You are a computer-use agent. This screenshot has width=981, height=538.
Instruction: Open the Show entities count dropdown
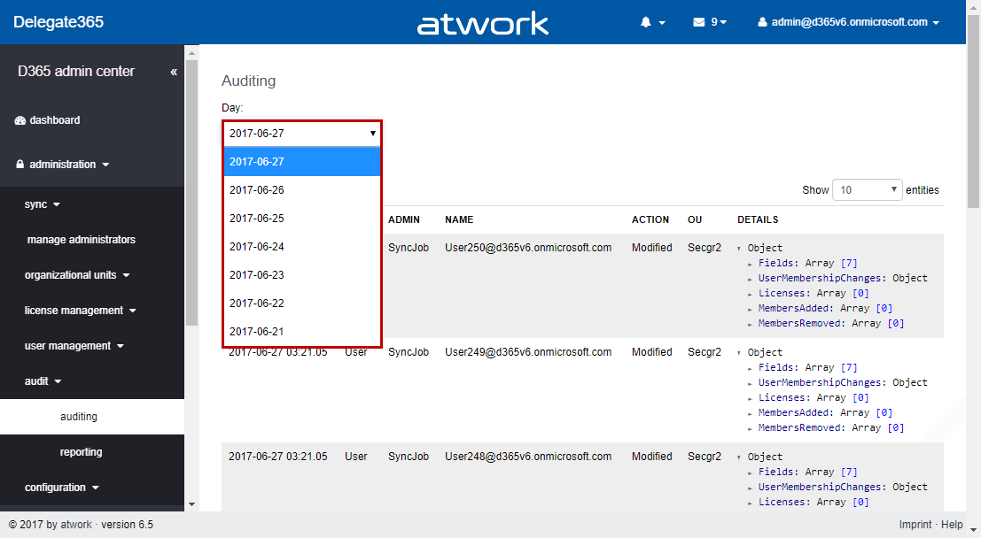coord(867,189)
